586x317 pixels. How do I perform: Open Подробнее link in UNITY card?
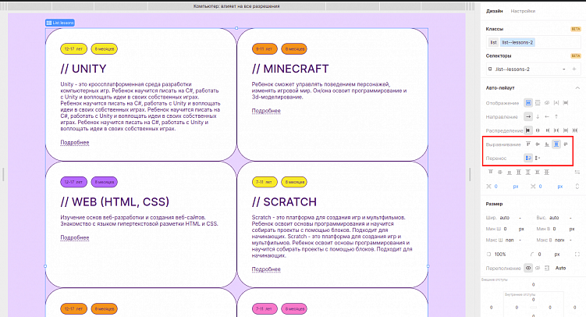click(75, 142)
